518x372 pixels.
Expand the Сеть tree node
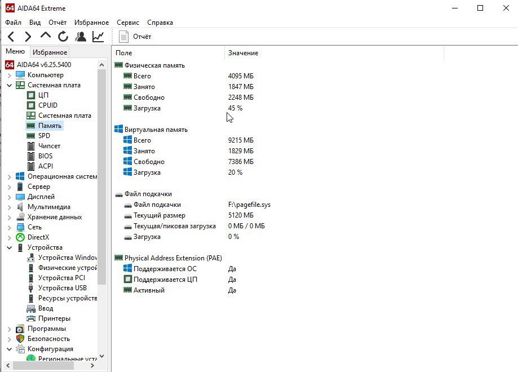pos(9,228)
